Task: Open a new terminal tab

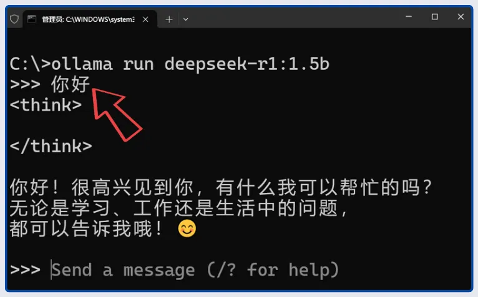Action: click(169, 19)
